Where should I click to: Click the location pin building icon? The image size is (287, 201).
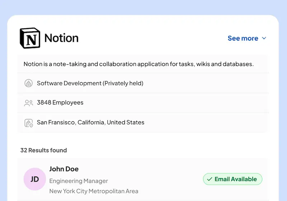coord(28,123)
